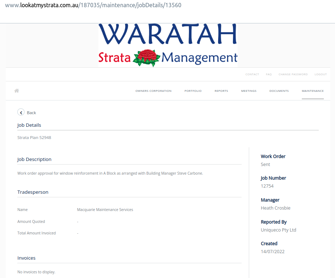Click the browser URL address text
Screen dimensions: 335x278
tap(93, 5)
